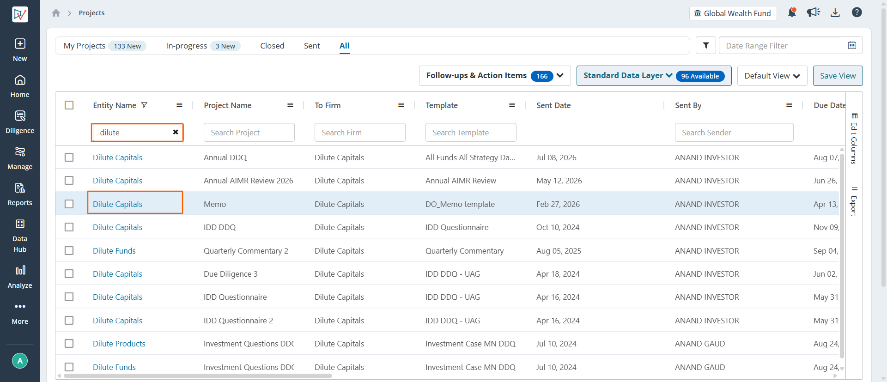Switch to My Projects tab
This screenshot has height=382, width=887.
click(x=105, y=46)
